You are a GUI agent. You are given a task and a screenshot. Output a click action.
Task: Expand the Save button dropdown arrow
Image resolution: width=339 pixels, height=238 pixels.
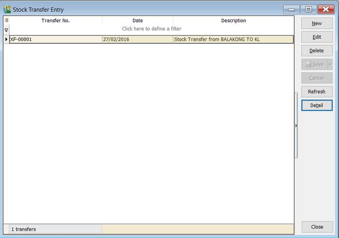coord(330,64)
